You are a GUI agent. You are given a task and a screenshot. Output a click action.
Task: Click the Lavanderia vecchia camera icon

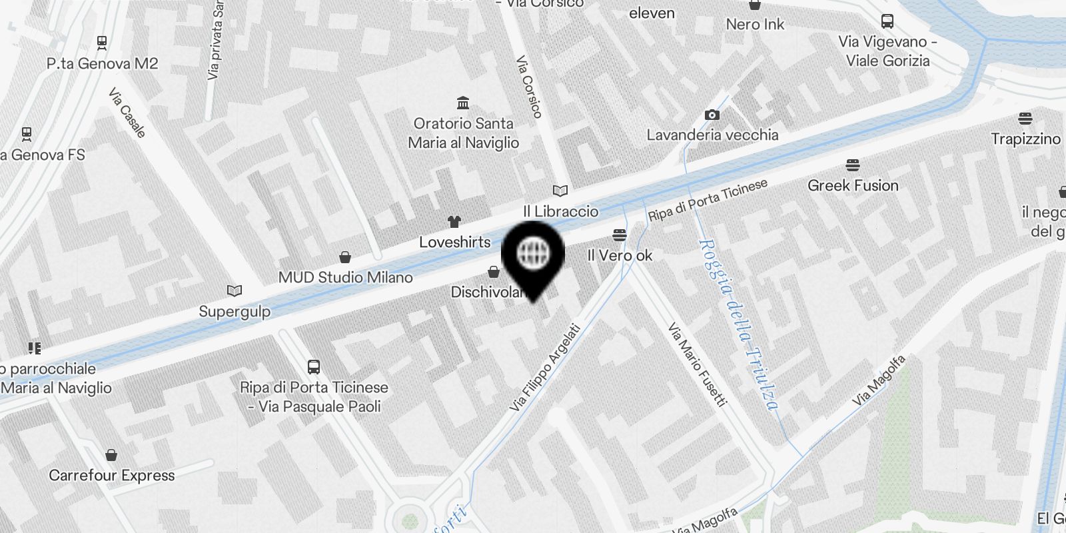pos(712,115)
